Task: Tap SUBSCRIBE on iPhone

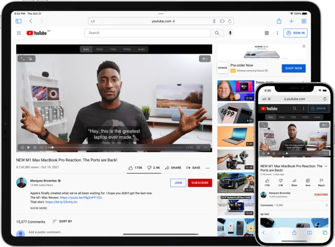Action: (x=321, y=195)
